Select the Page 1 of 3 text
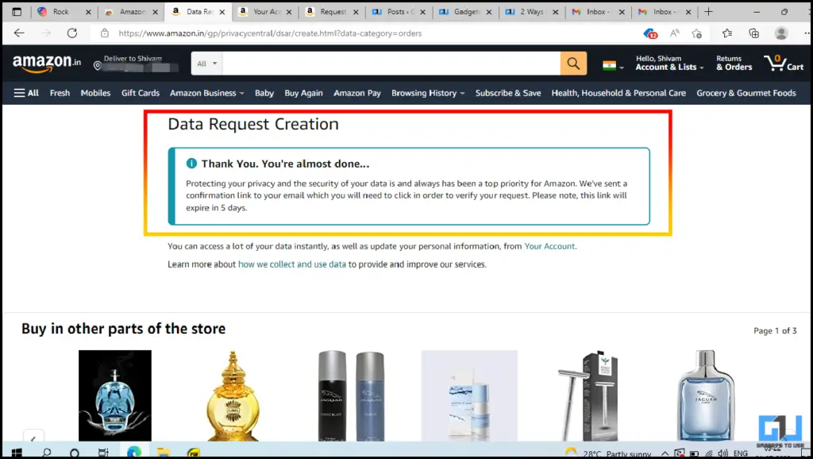 (775, 330)
